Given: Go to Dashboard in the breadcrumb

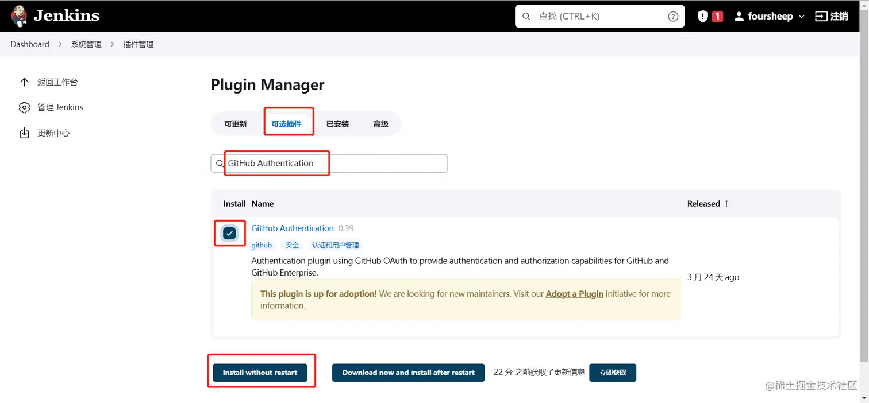Looking at the screenshot, I should tap(30, 44).
